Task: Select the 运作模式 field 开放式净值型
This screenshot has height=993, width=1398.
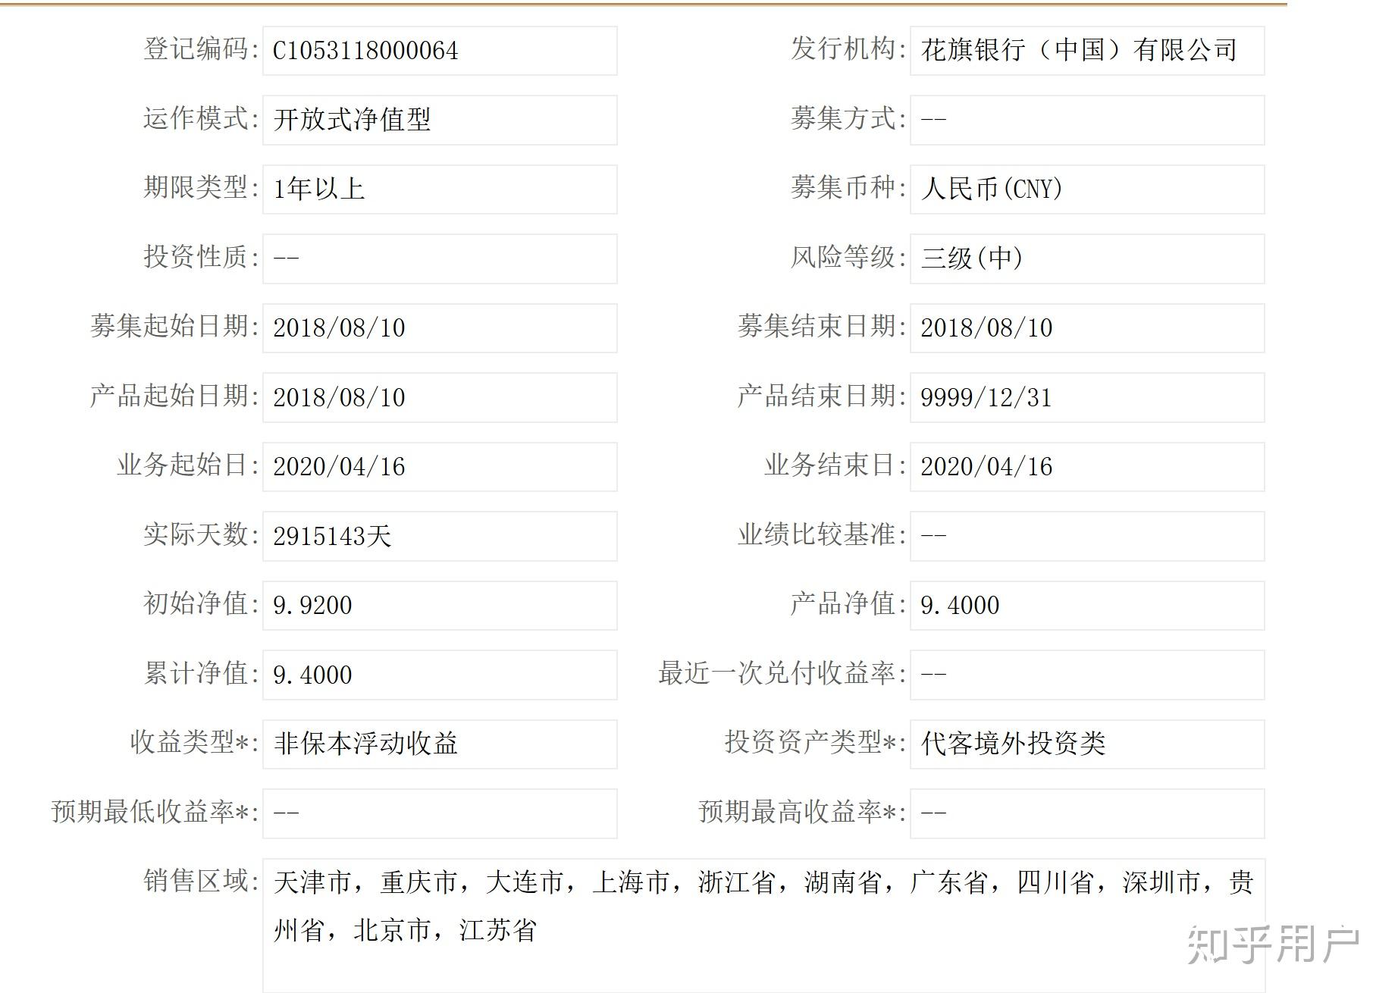Action: coord(440,120)
